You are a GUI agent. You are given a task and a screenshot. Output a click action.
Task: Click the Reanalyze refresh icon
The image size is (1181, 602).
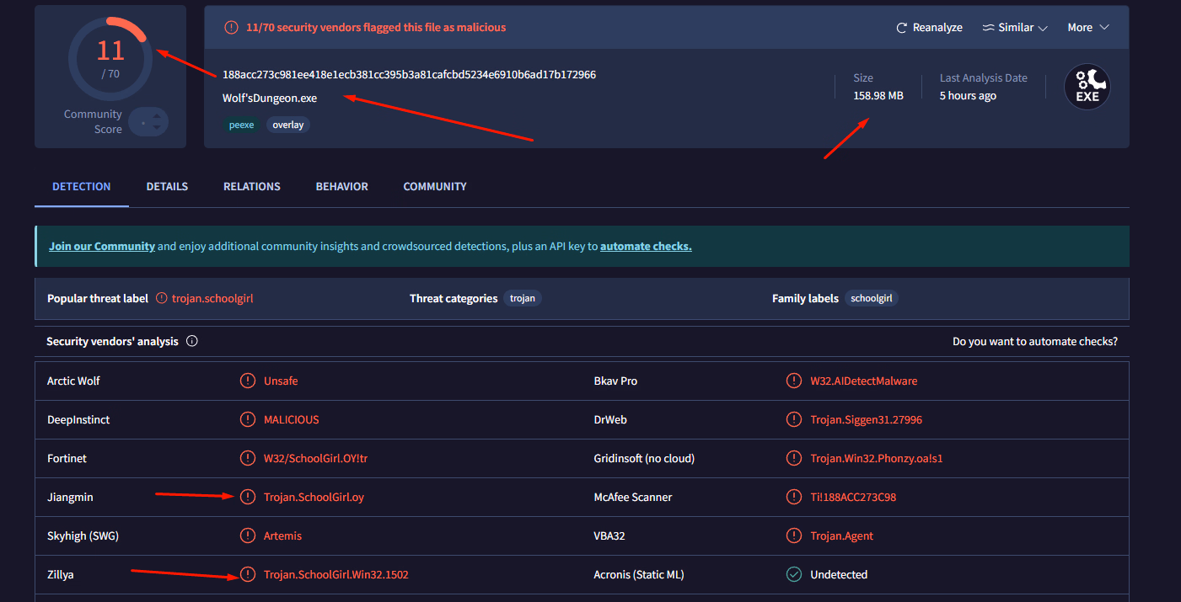902,28
